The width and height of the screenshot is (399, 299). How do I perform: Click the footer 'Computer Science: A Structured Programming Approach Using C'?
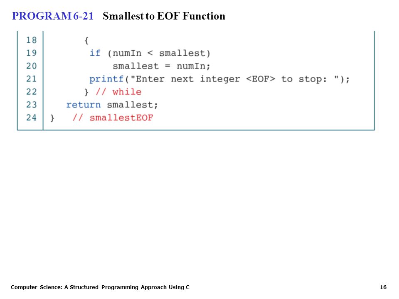(100, 287)
